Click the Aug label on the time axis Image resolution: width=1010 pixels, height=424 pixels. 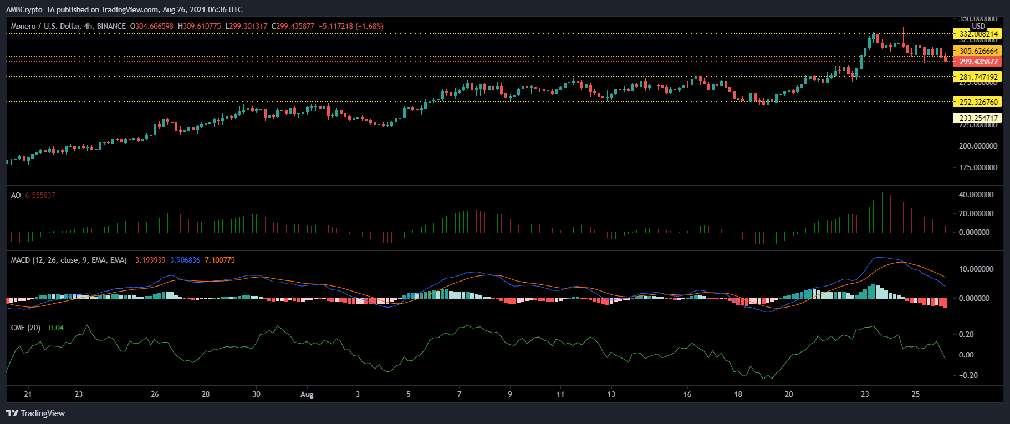[x=307, y=395]
